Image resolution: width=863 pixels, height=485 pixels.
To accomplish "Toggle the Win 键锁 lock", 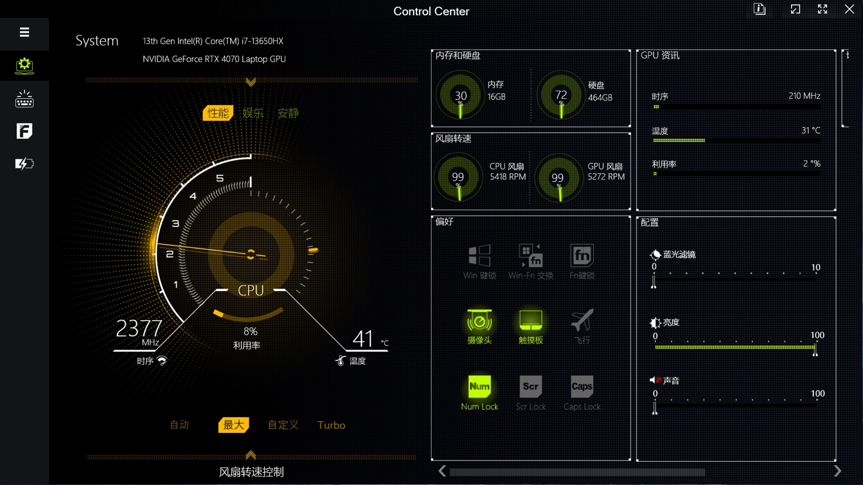I will [x=479, y=256].
